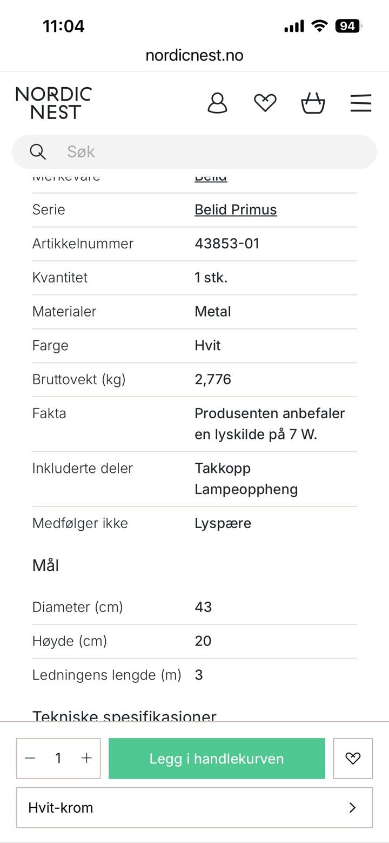
Task: Open the wishlist heart icon in header
Action: coord(265,103)
